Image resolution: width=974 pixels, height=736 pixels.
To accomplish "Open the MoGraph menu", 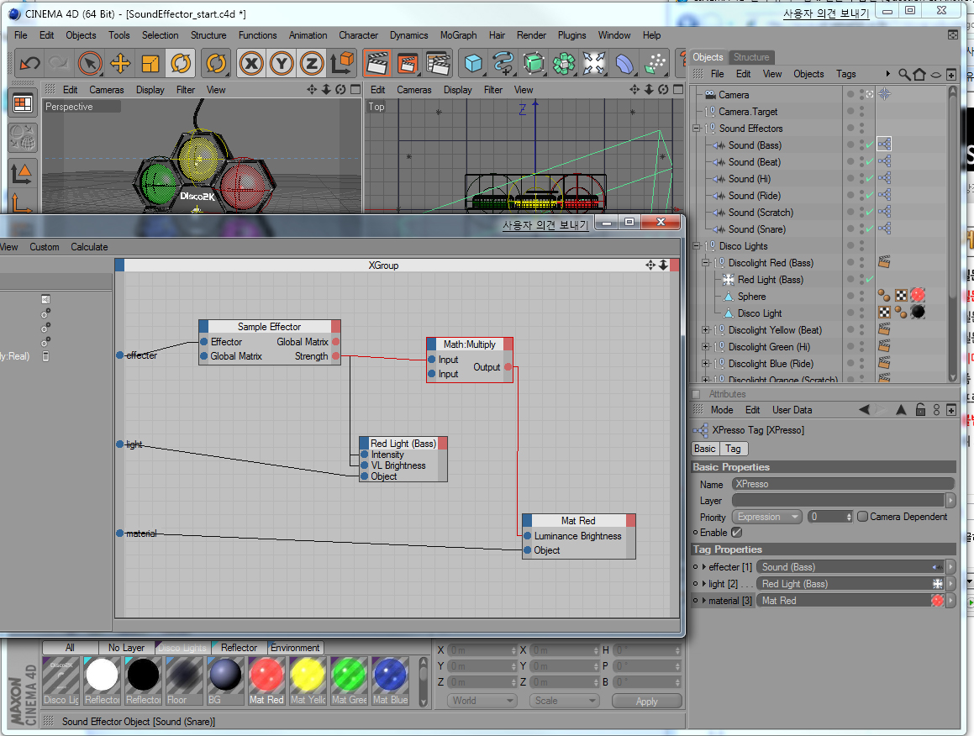I will click(458, 35).
